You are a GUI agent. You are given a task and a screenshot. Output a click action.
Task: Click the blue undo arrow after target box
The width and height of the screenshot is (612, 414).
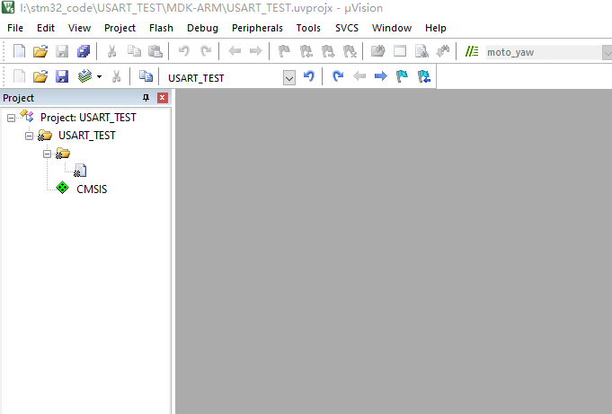[x=309, y=77]
